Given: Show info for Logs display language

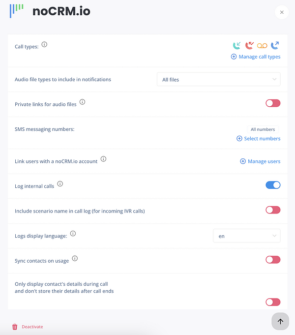Looking at the screenshot, I should (x=73, y=234).
